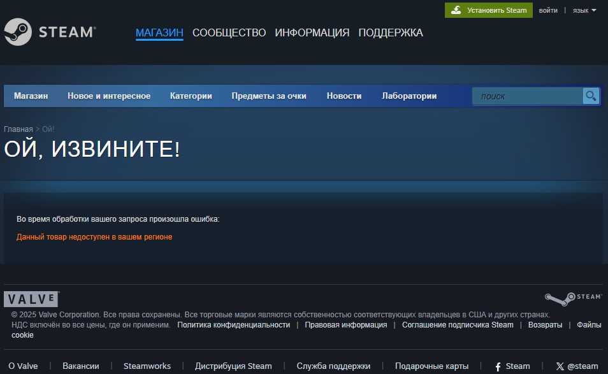
Task: Expand the язык language dropdown
Action: click(584, 10)
